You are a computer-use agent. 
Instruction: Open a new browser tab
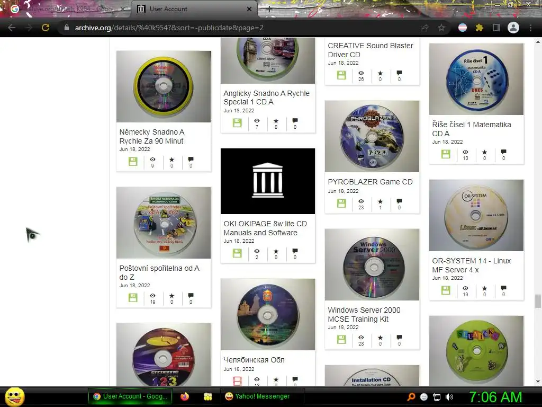click(x=269, y=10)
